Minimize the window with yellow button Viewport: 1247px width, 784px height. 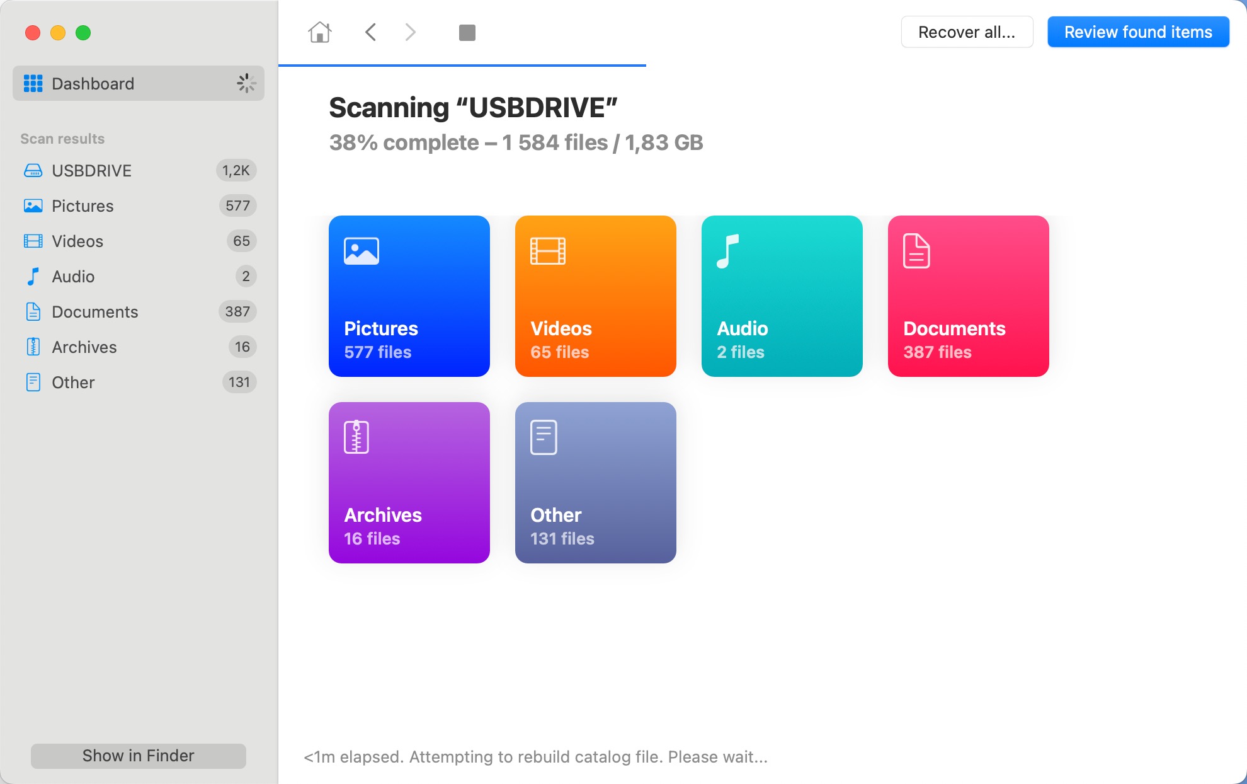tap(58, 33)
